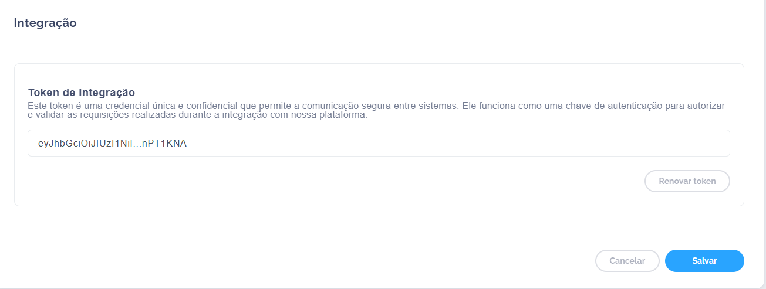
Task: Click the word Token in the section heading
Action: click(43, 93)
